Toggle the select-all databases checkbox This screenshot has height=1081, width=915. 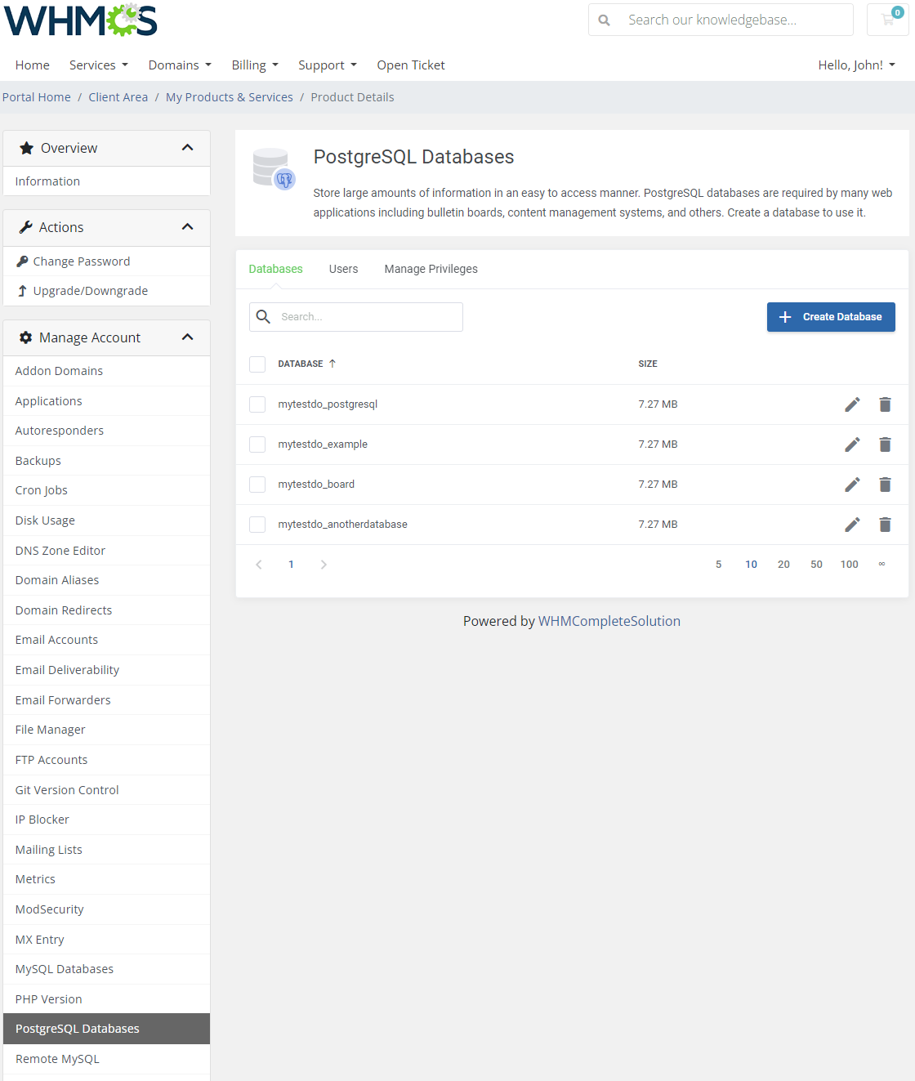pos(257,364)
